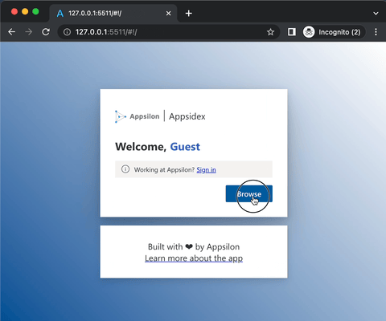This screenshot has width=386, height=321.
Task: Open Chrome's three-dot menu
Action: [x=376, y=32]
